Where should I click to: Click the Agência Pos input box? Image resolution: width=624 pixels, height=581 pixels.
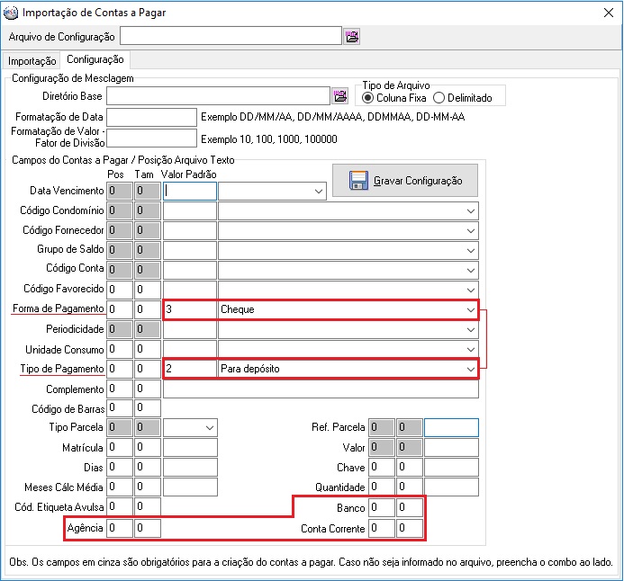(x=119, y=528)
